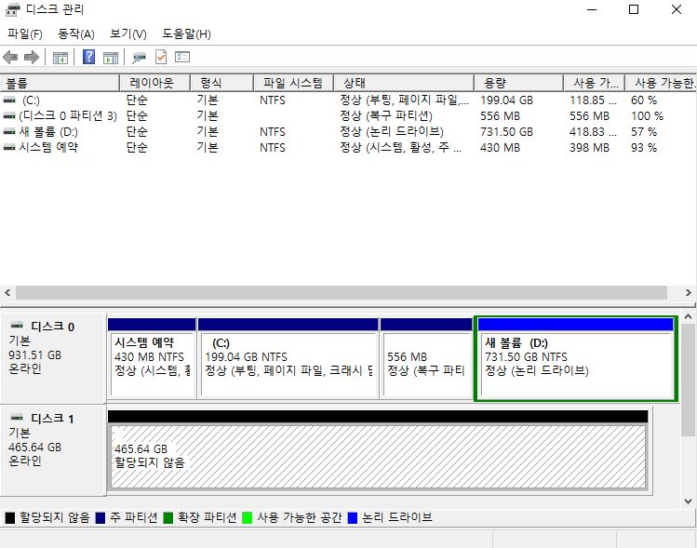Click the 731.50 GB capacity cell
The height and width of the screenshot is (548, 697).
[x=506, y=131]
